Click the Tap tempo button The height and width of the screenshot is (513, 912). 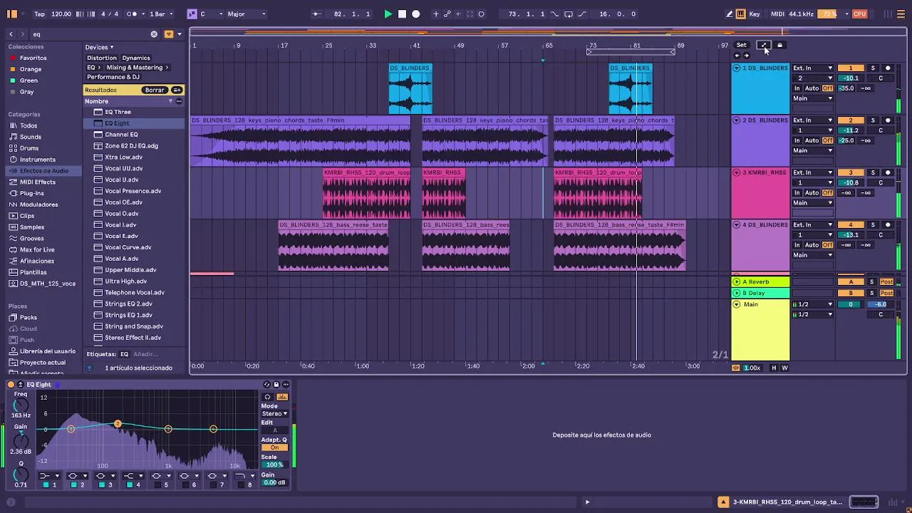pyautogui.click(x=39, y=14)
